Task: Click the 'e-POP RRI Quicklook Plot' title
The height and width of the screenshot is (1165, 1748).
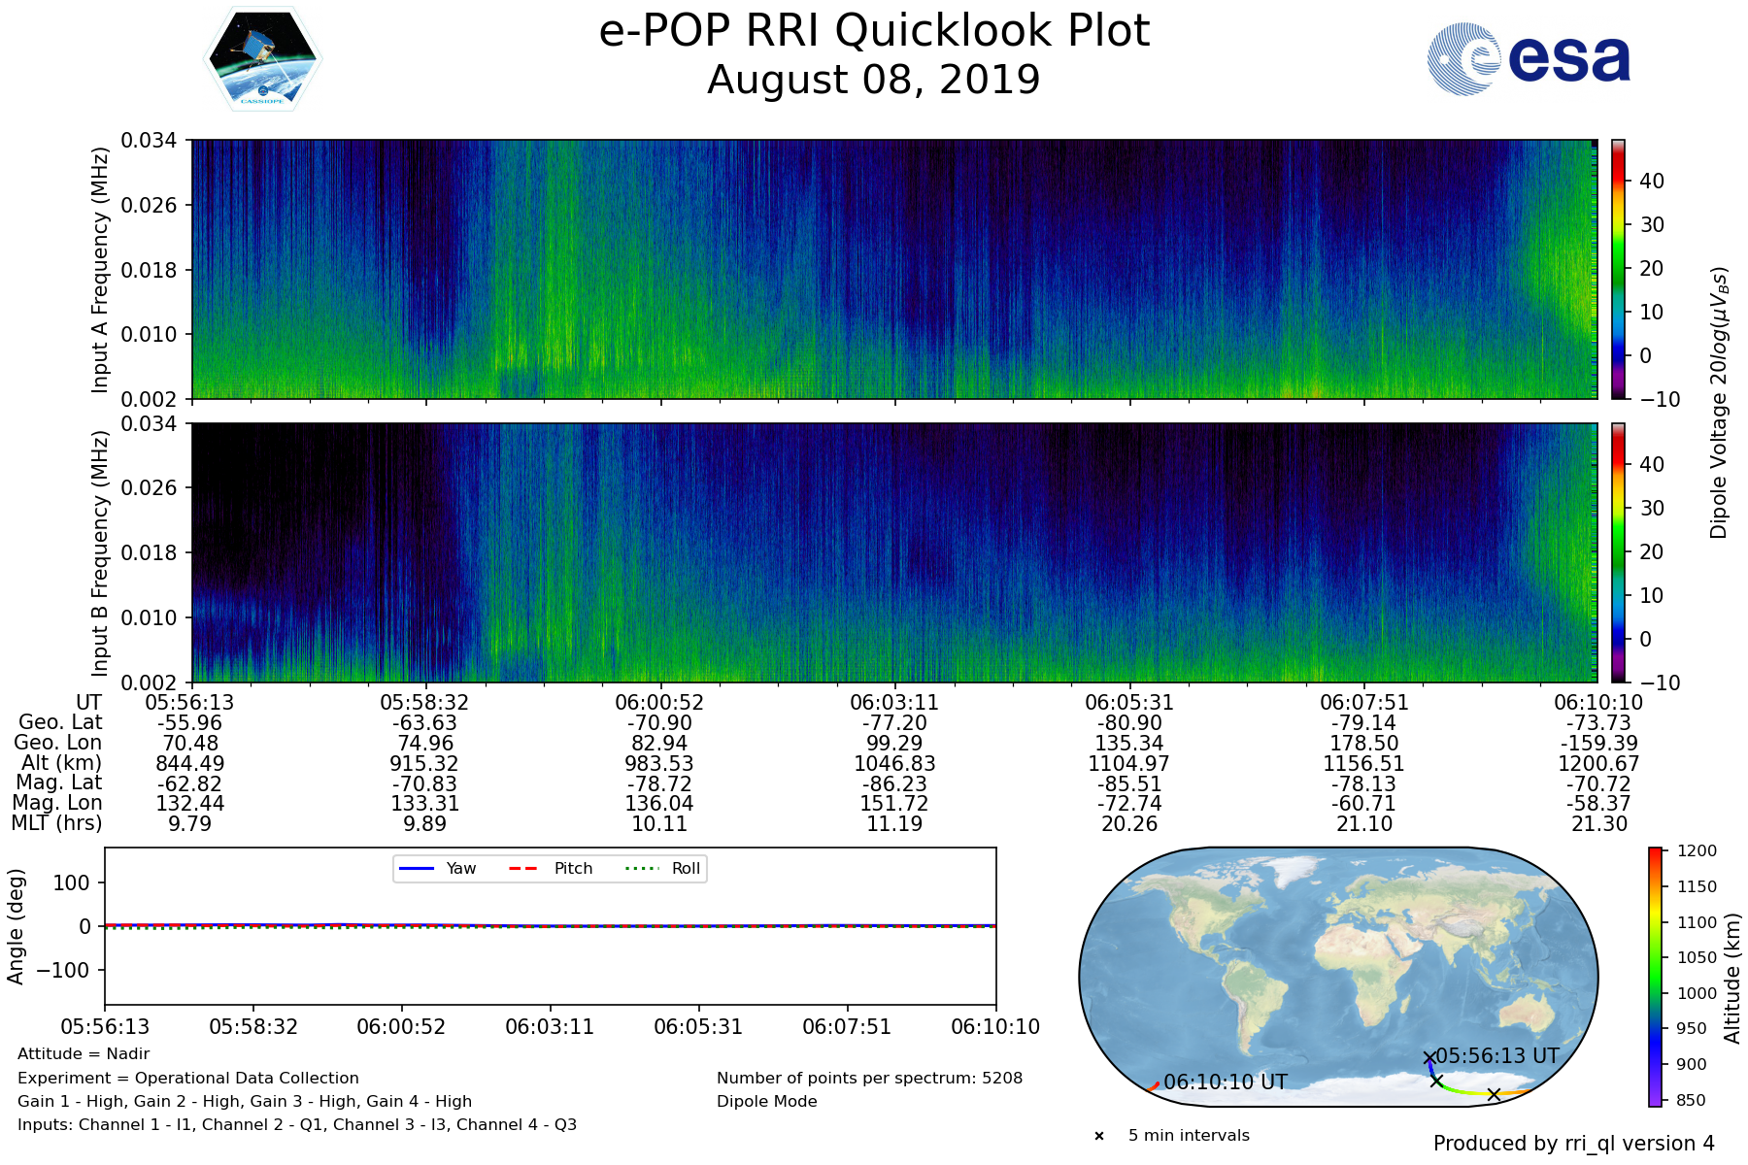Action: tap(874, 31)
